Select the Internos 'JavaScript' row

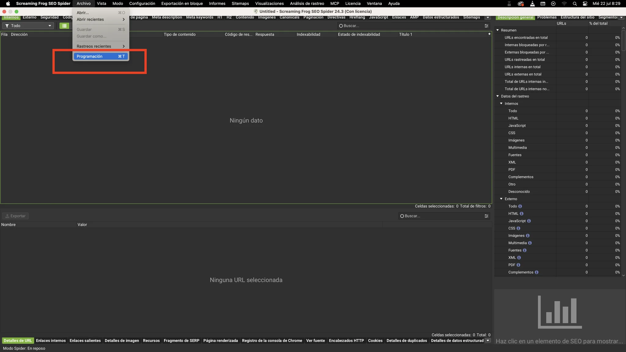558,126
